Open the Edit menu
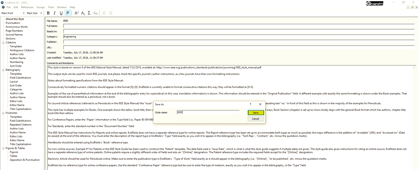This screenshot has width=418, height=170. [x=16, y=7]
